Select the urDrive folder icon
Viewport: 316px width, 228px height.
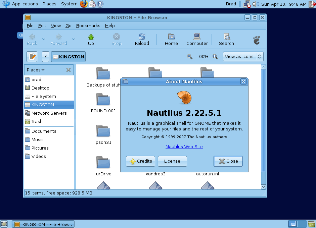(x=103, y=162)
